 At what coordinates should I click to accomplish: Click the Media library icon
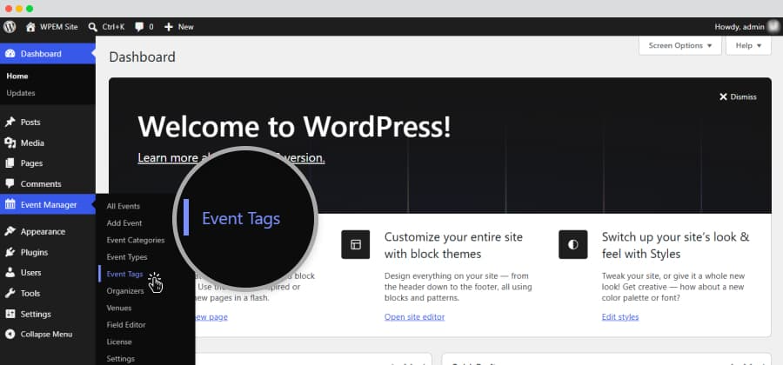point(10,143)
